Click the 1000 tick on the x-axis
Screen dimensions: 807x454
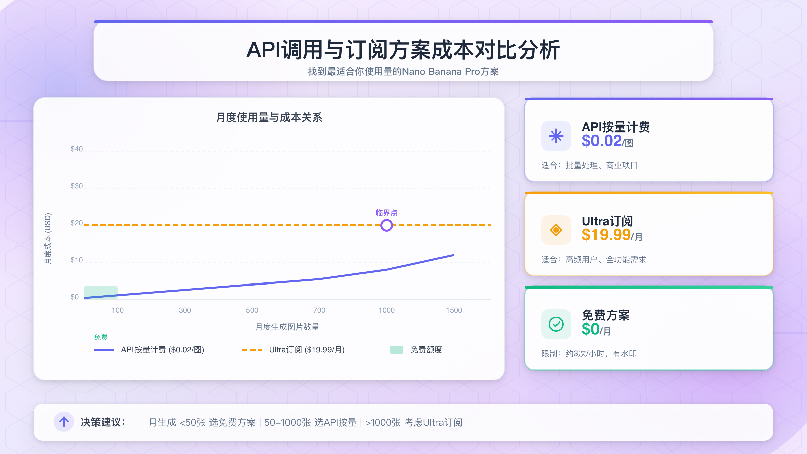pyautogui.click(x=386, y=310)
